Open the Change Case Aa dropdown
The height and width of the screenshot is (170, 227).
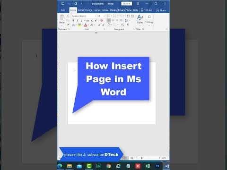(92, 25)
